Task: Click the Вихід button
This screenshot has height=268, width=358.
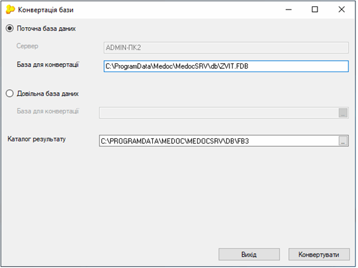Action: click(249, 254)
